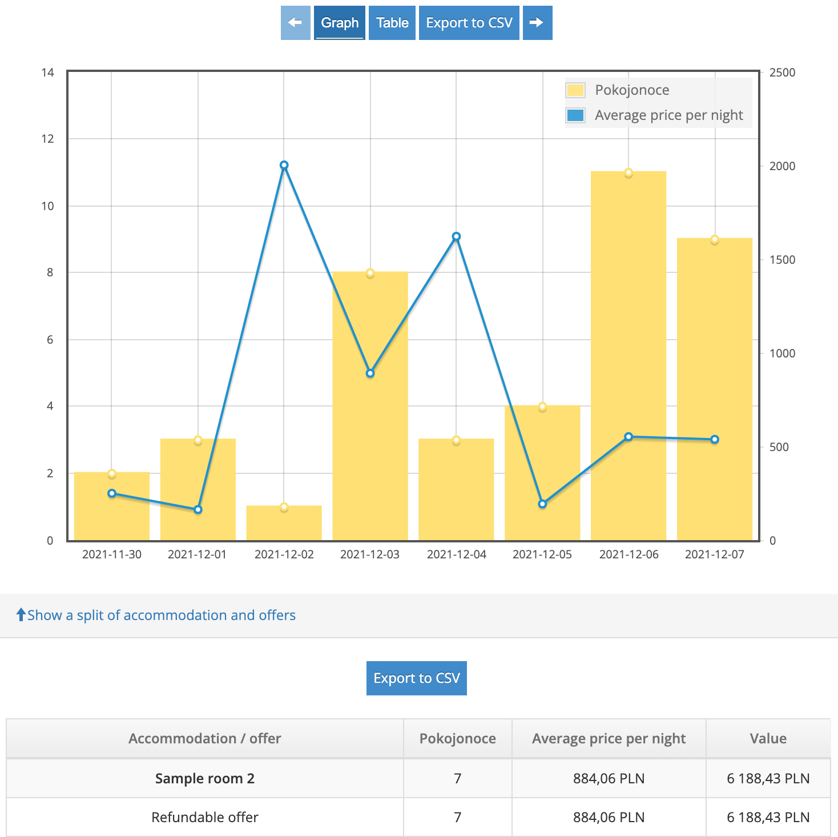The height and width of the screenshot is (837, 838).
Task: Click the blue Average price legend swatch
Action: (x=575, y=115)
